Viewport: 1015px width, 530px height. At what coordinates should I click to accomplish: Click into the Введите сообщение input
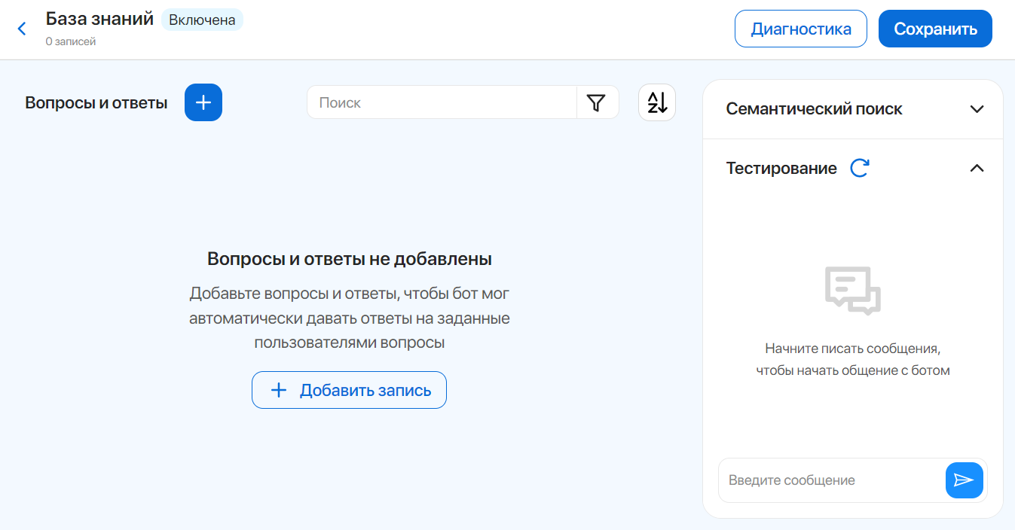pyautogui.click(x=829, y=480)
